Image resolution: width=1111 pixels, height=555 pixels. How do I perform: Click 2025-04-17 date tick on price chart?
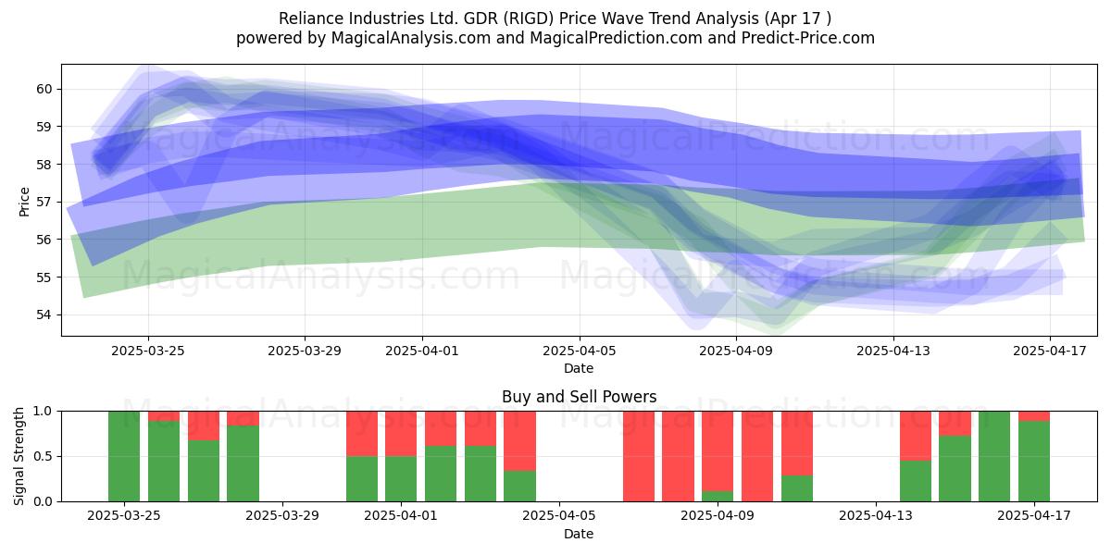tap(1050, 351)
